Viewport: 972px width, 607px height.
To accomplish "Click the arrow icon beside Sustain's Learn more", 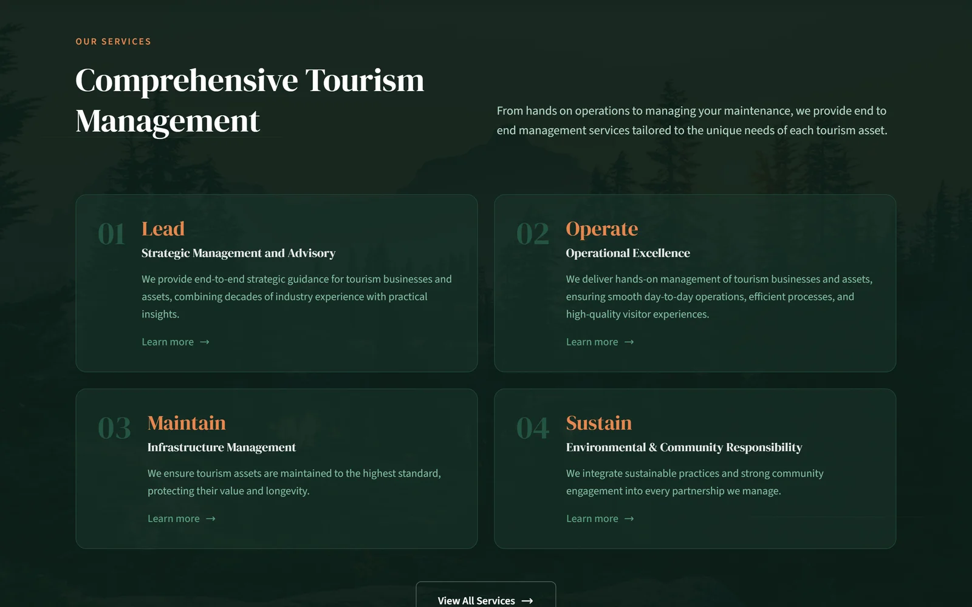I will 629,519.
